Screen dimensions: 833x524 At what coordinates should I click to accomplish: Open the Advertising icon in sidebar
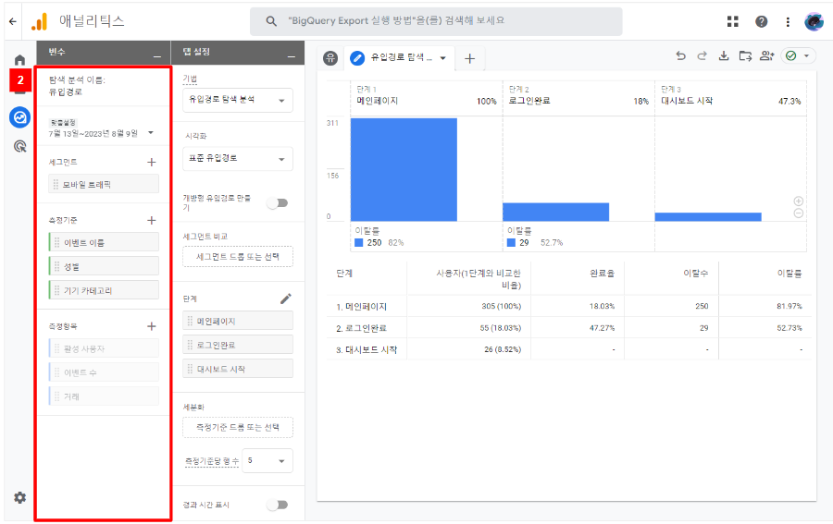click(19, 146)
